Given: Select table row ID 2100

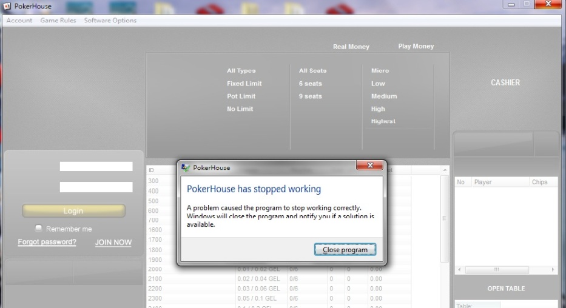Looking at the screenshot, I should click(x=278, y=279).
